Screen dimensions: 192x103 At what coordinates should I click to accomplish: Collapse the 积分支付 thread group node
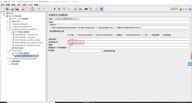(4, 16)
